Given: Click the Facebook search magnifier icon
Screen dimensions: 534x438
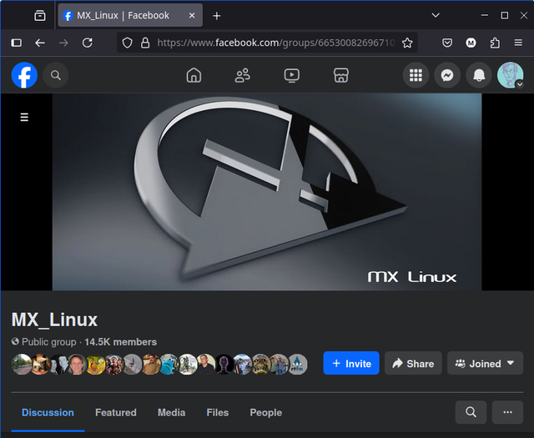Looking at the screenshot, I should [56, 75].
